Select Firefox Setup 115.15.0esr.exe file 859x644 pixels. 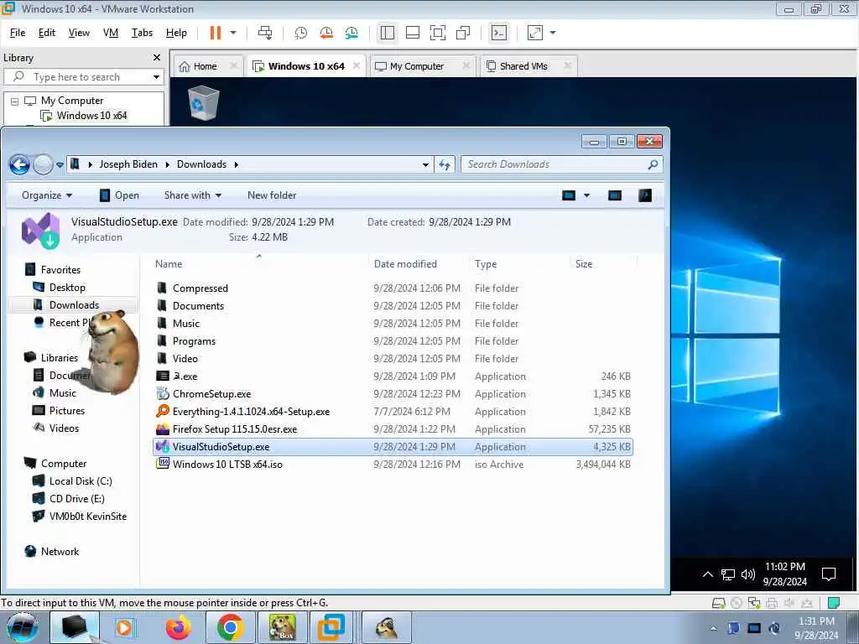coord(235,428)
